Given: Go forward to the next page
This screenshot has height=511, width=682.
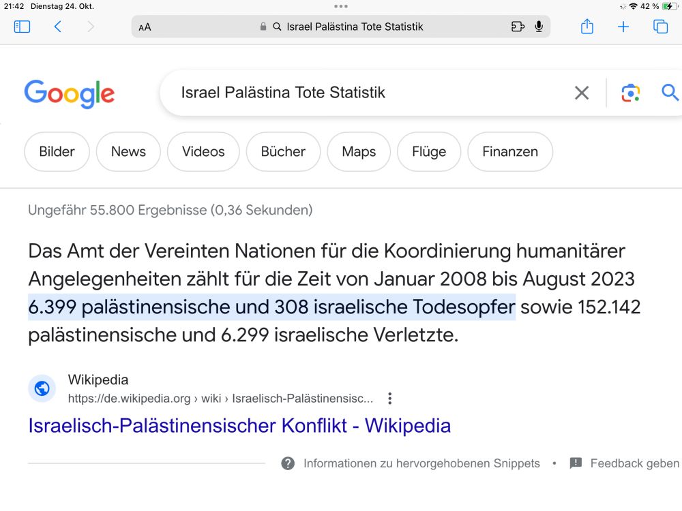Looking at the screenshot, I should pos(91,27).
